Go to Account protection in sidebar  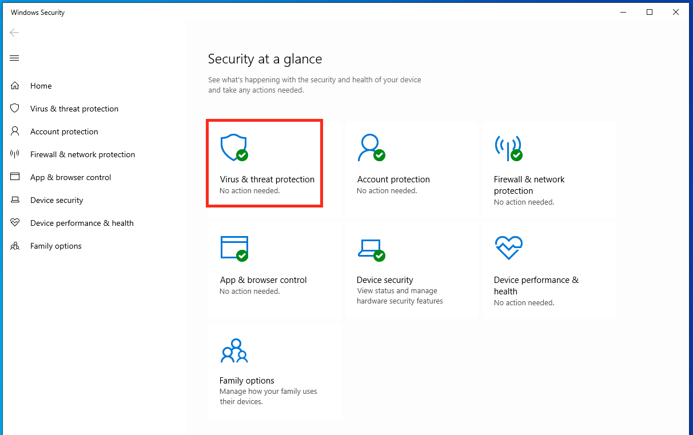pos(64,131)
